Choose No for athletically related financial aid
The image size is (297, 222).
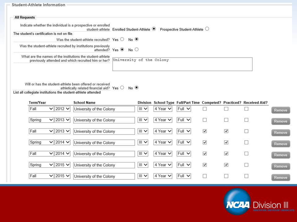136,88
